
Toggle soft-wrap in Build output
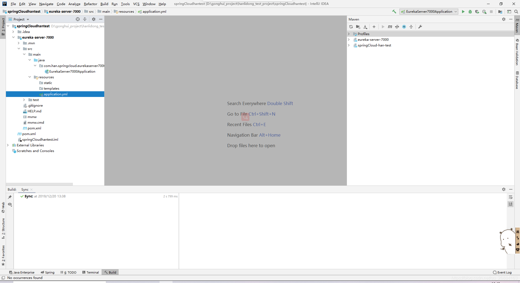(511, 197)
